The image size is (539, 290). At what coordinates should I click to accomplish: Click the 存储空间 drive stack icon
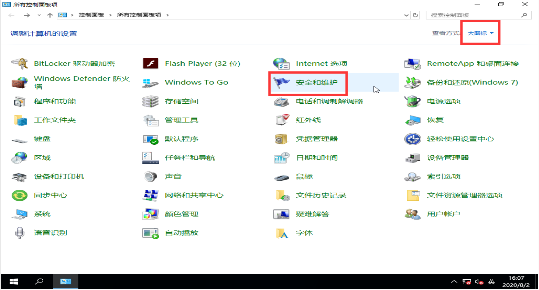[x=151, y=101]
